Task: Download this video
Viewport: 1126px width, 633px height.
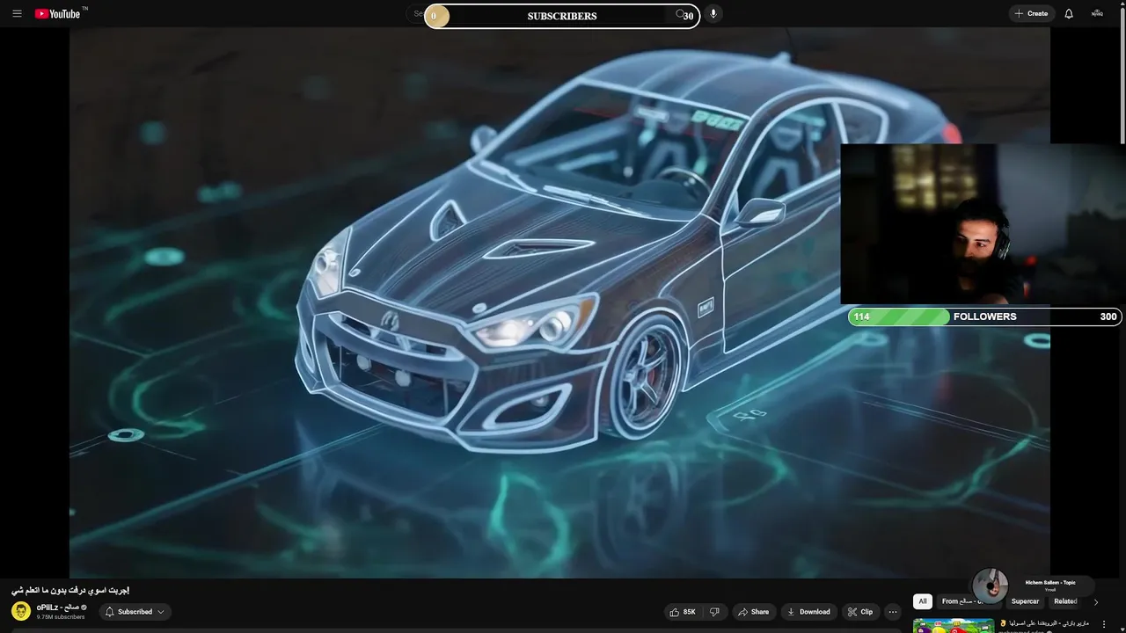Action: coord(808,612)
